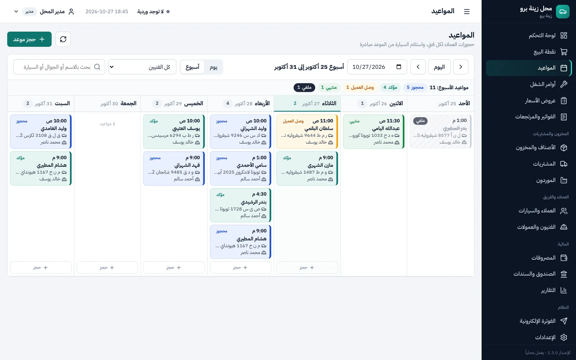Click the المصروفات wallet icon
The image size is (576, 360).
(x=564, y=258)
